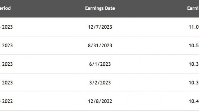The height and width of the screenshot is (112, 199).
Task: Click the earnings value in the 3/2/2023 row
Action: 194,83
